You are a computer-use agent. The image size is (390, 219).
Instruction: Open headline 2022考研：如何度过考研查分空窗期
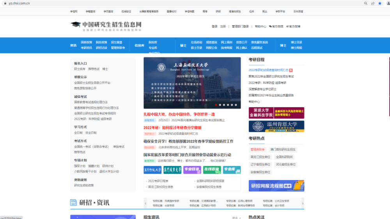(x=172, y=128)
